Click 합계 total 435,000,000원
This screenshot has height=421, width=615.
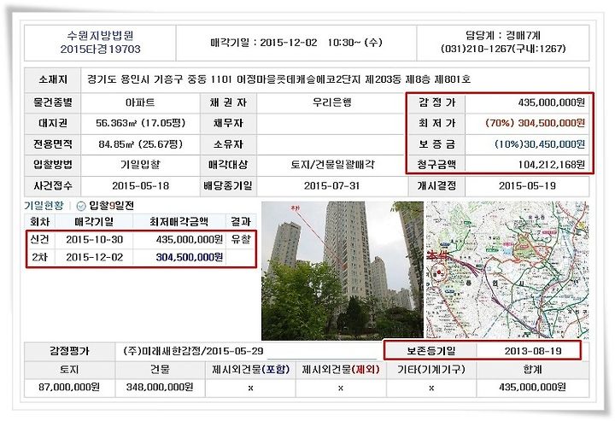coord(532,387)
